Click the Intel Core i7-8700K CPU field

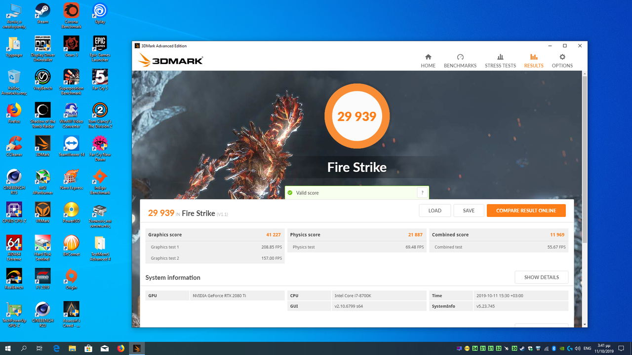(x=379, y=296)
